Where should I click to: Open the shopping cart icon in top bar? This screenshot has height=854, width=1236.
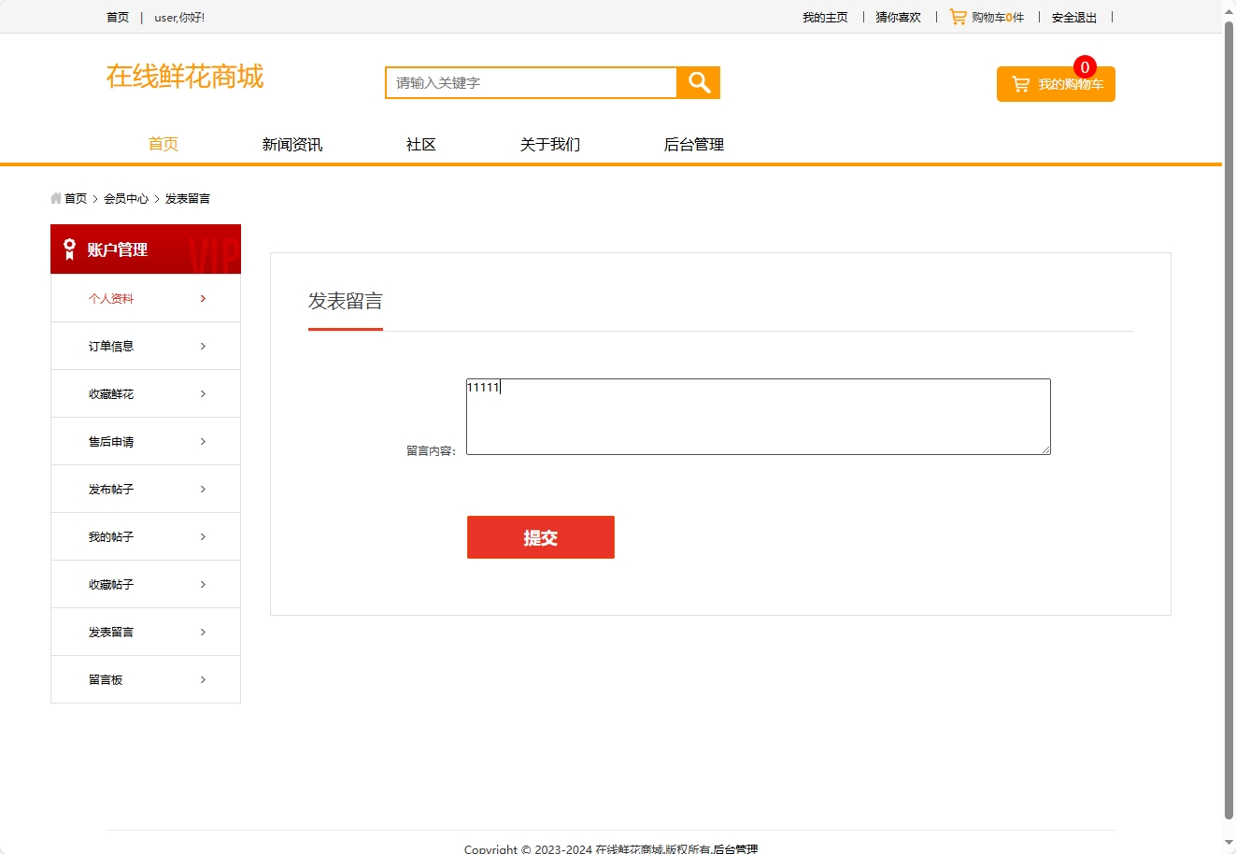click(x=959, y=16)
